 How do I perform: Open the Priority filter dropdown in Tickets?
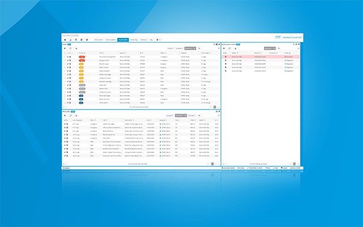point(170,49)
